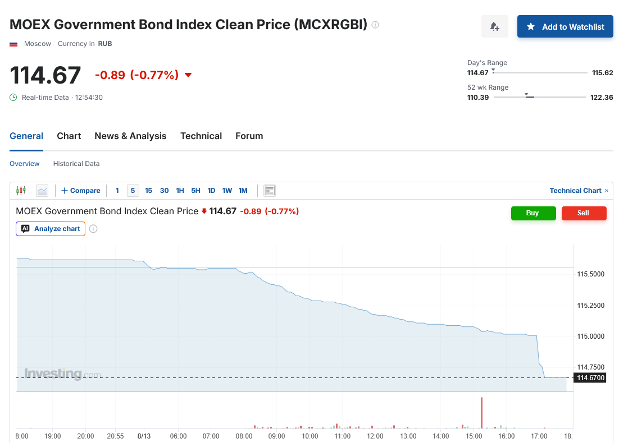Click the 52 wk Range slider bar
619x443 pixels.
click(x=540, y=97)
